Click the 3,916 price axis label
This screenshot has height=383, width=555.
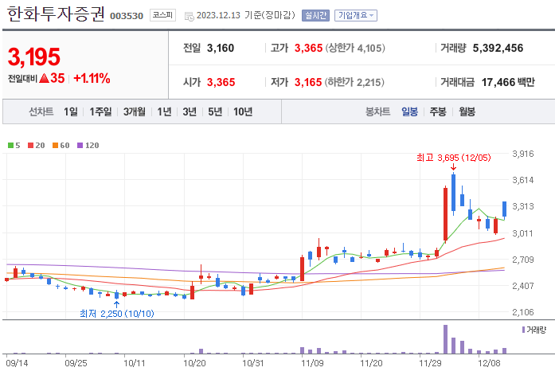(x=523, y=154)
